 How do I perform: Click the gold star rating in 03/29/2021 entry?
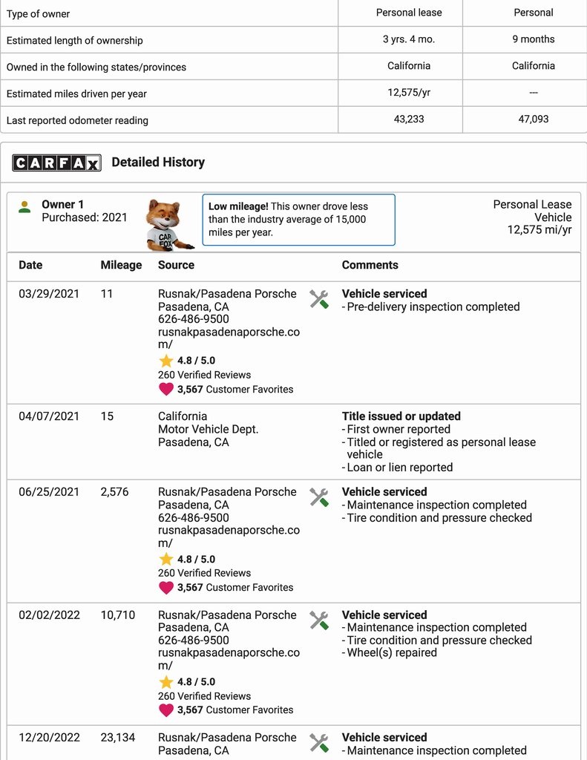click(x=166, y=361)
